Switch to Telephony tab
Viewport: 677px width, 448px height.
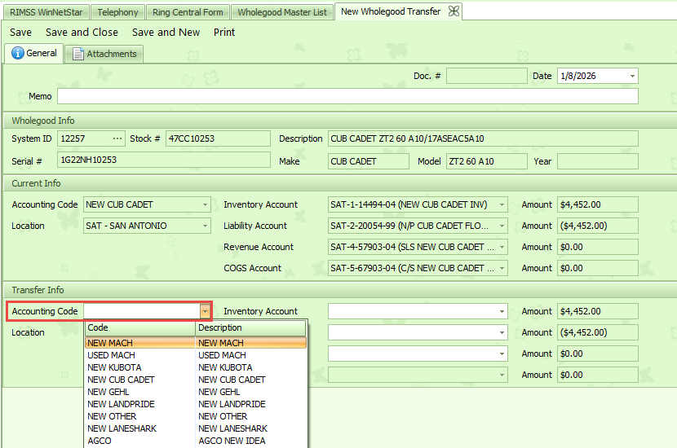(x=117, y=12)
